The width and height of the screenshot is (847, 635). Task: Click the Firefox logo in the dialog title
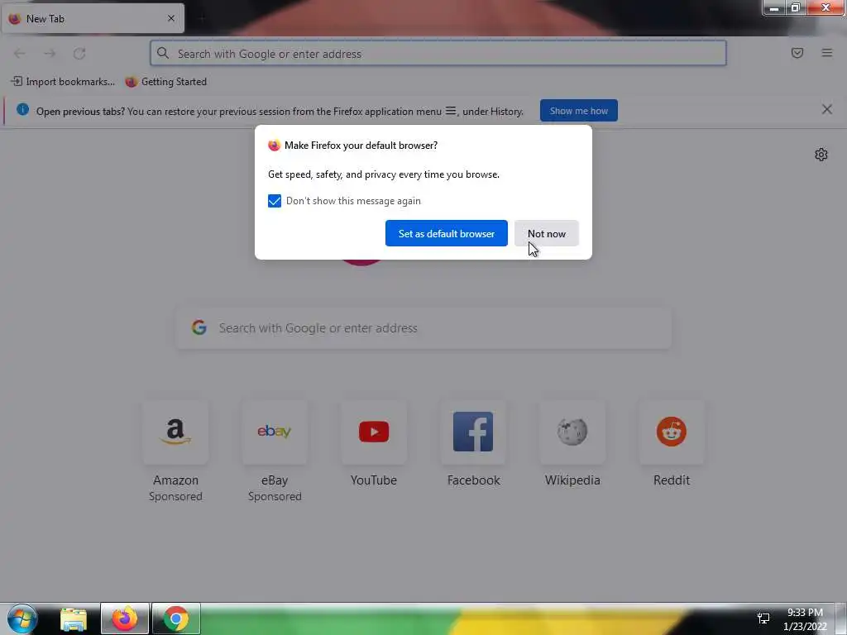275,146
